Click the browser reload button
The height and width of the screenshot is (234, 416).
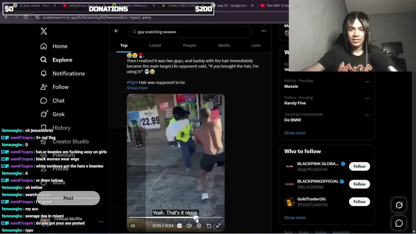[x=26, y=17]
